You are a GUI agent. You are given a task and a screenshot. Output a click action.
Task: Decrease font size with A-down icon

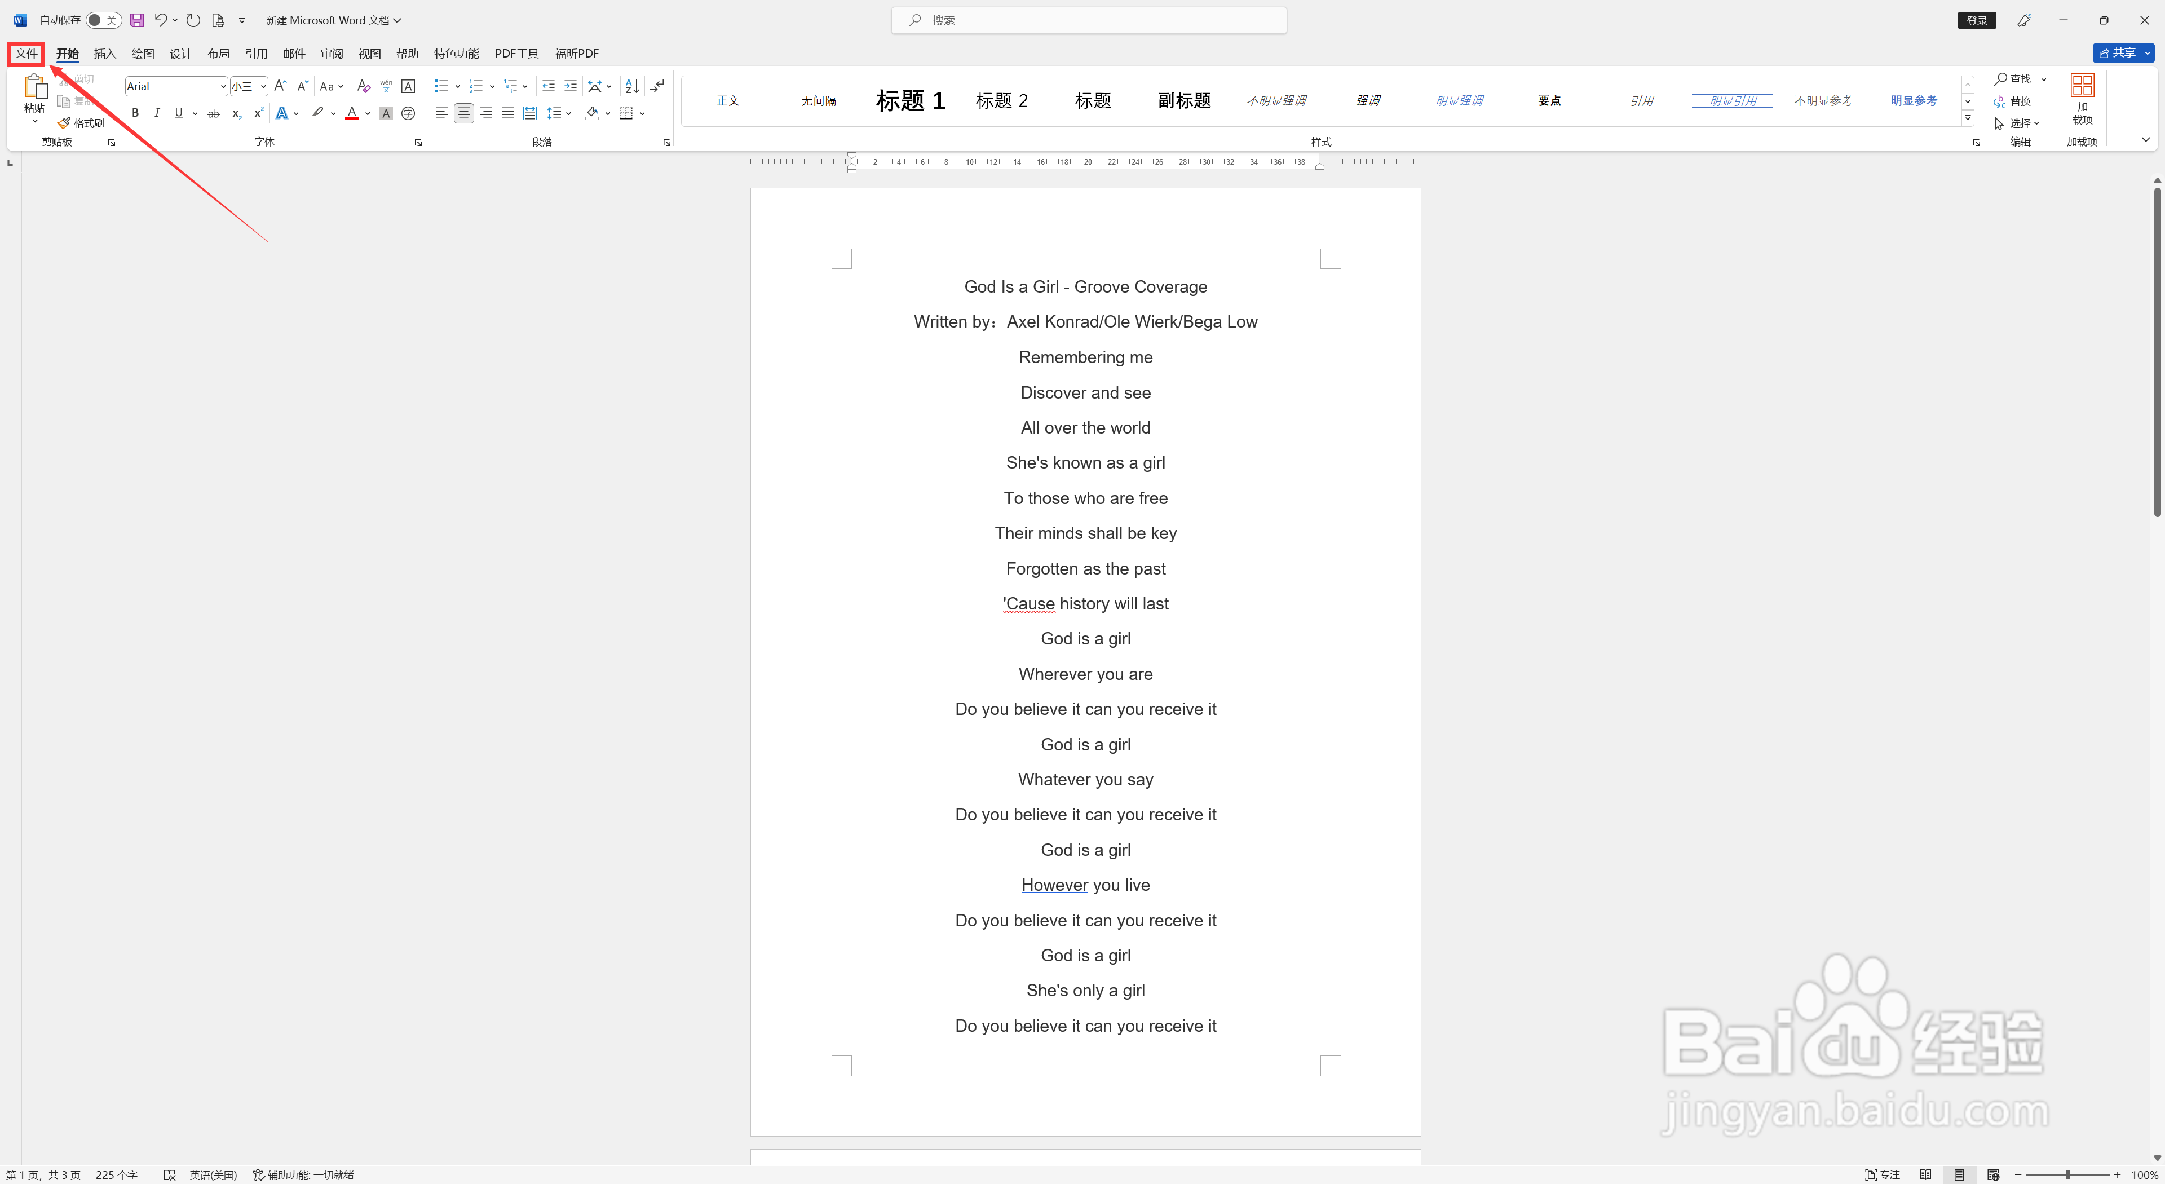(x=303, y=86)
